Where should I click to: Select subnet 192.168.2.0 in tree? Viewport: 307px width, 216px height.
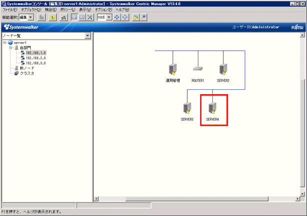coord(36,58)
